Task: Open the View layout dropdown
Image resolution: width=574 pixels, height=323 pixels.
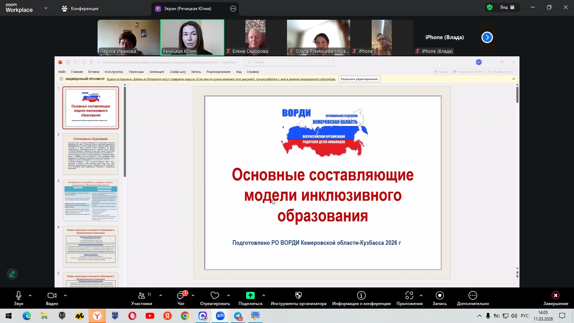Action: point(507,7)
